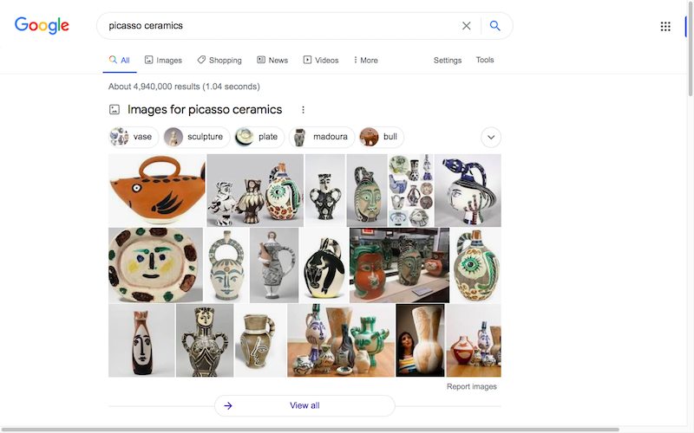Filter images by the vase chip
This screenshot has height=433, width=694.
point(132,137)
